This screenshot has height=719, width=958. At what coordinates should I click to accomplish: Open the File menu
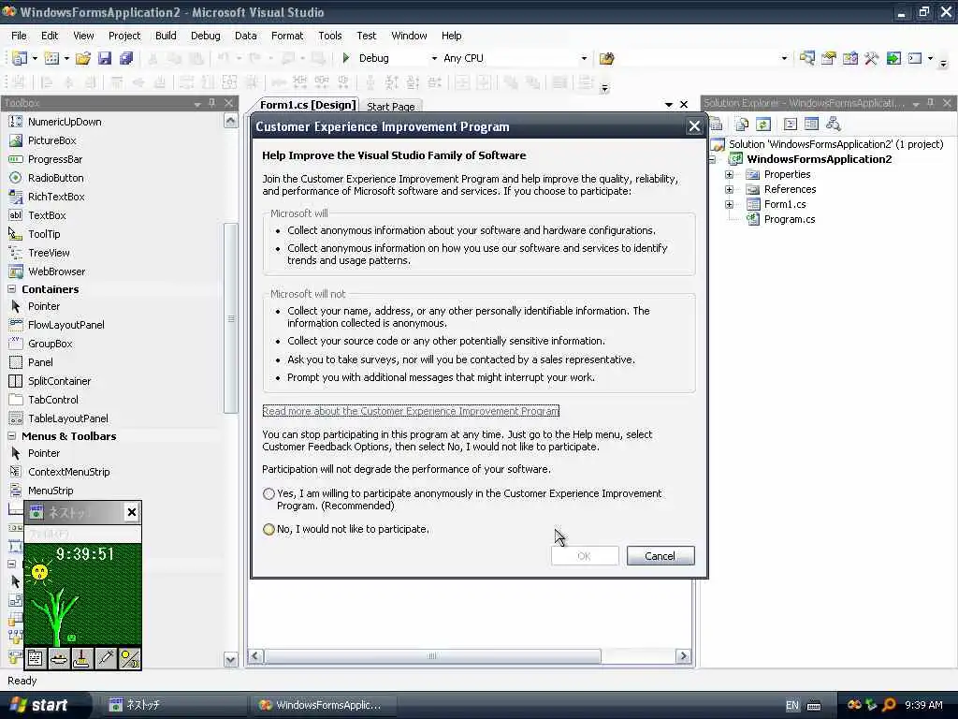pos(19,36)
